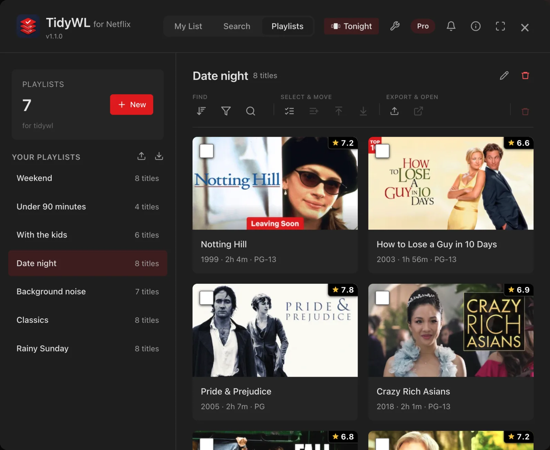Click the 7.2 rating on Notting Hill
This screenshot has height=450, width=550.
pyautogui.click(x=343, y=143)
